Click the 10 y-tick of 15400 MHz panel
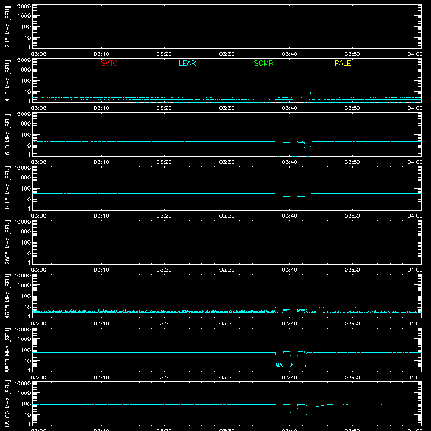The width and height of the screenshot is (431, 431). [x=27, y=415]
